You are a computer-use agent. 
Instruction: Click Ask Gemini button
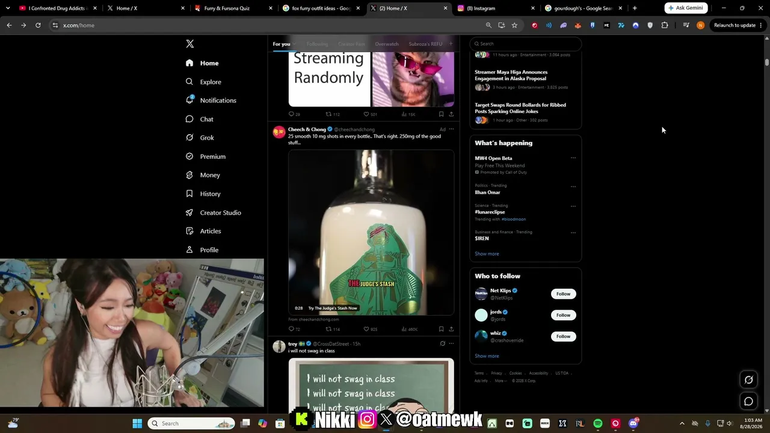(x=686, y=8)
